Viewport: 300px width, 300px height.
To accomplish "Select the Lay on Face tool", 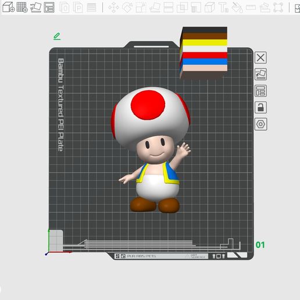I will click(x=155, y=8).
